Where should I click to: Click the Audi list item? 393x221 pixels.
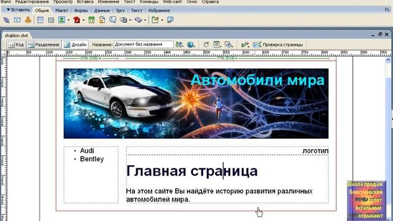87,150
